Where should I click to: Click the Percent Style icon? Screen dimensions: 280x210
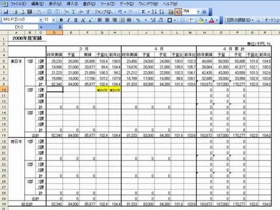point(138,20)
